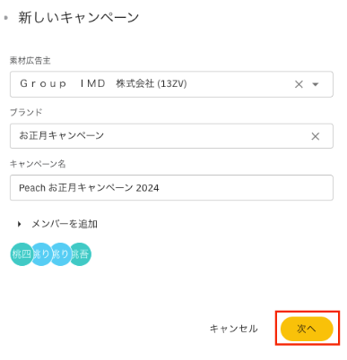Select the 桃四 member avatar

click(22, 254)
